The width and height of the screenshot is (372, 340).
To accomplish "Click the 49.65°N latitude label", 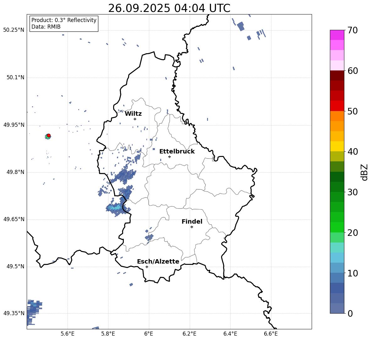I will pyautogui.click(x=14, y=219).
